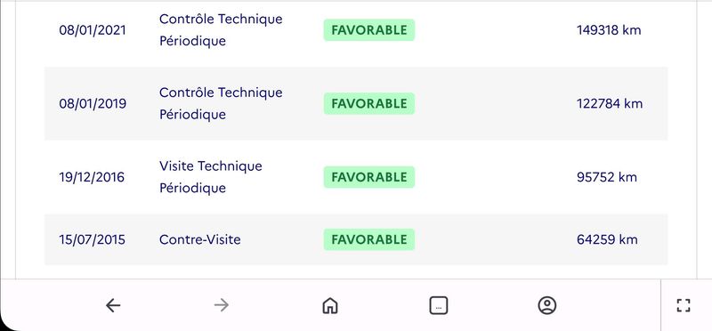Click the FAVORABLE badge for Contre-Visite
Image resolution: width=712 pixels, height=331 pixels.
369,239
